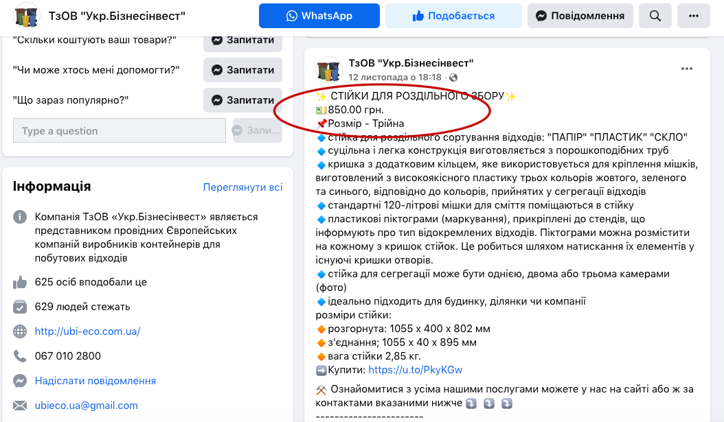Image resolution: width=724 pixels, height=422 pixels.
Task: Select text "625 осіб вподобали це"
Action: (x=91, y=282)
